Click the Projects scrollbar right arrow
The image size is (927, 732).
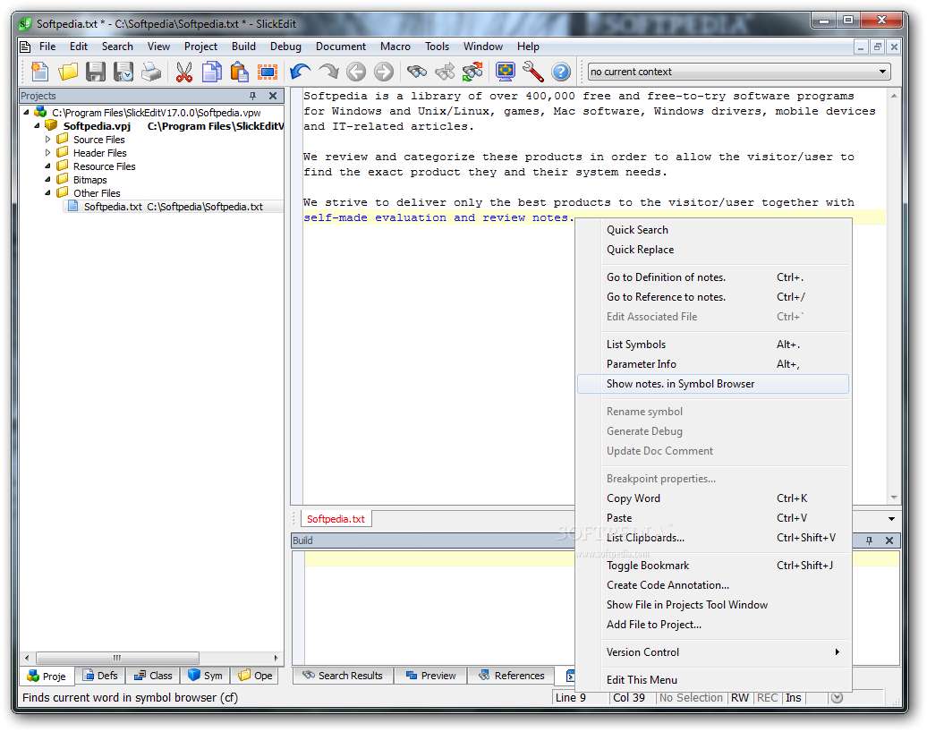[276, 658]
